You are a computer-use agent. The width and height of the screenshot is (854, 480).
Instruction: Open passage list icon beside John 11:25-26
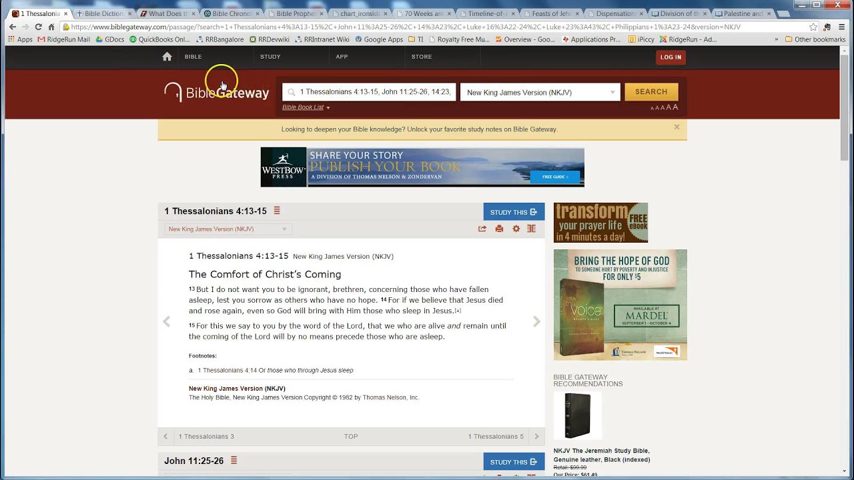click(234, 460)
